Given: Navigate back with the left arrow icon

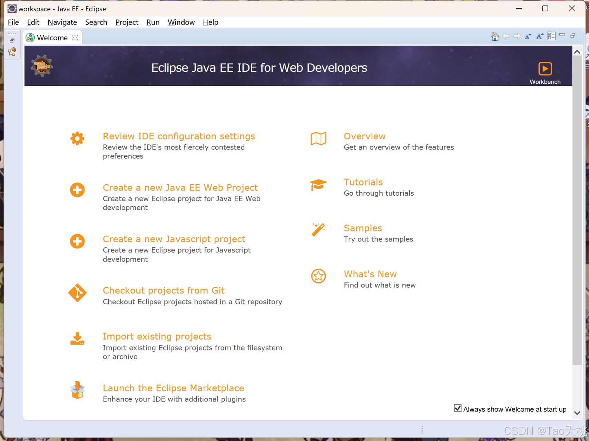Looking at the screenshot, I should 506,36.
